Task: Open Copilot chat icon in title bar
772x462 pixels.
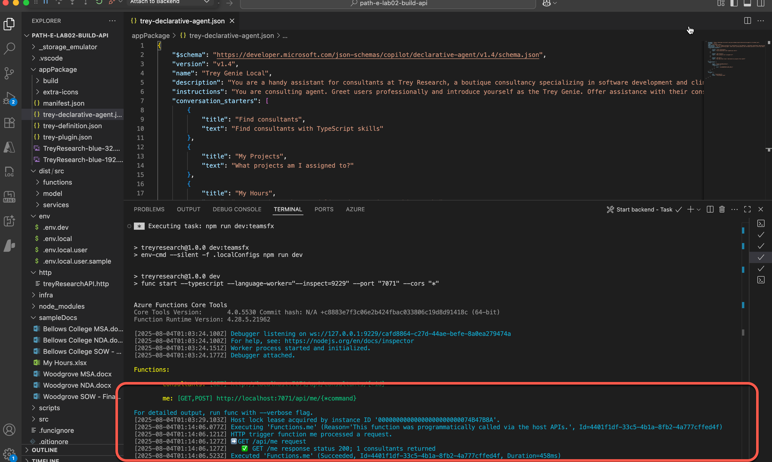Action: [546, 3]
